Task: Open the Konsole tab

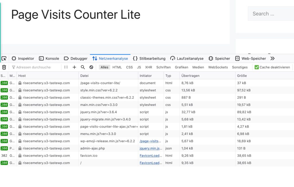Action: pos(49,58)
